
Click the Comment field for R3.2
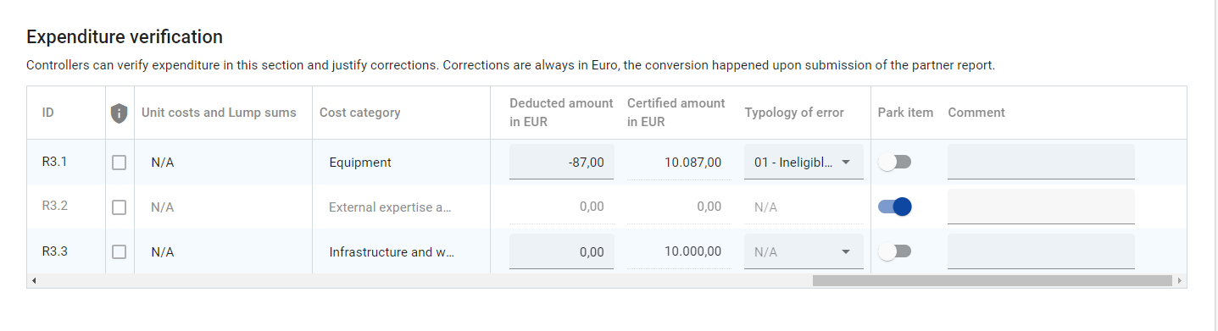point(1041,207)
